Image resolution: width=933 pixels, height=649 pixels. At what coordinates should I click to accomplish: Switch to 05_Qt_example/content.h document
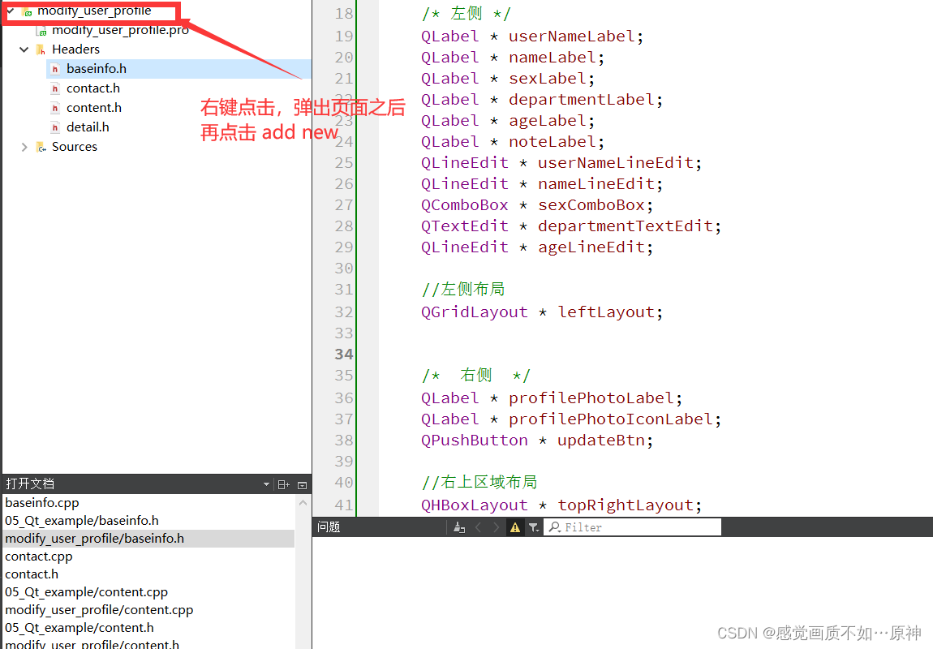(80, 628)
